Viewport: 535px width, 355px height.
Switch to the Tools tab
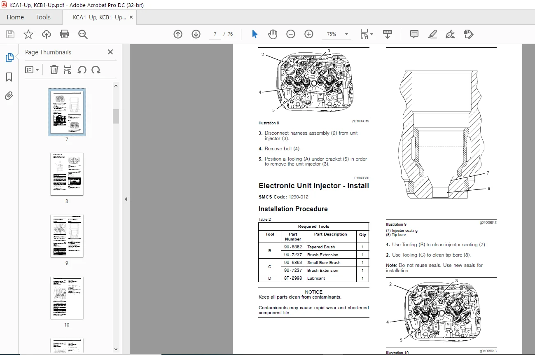tap(43, 17)
